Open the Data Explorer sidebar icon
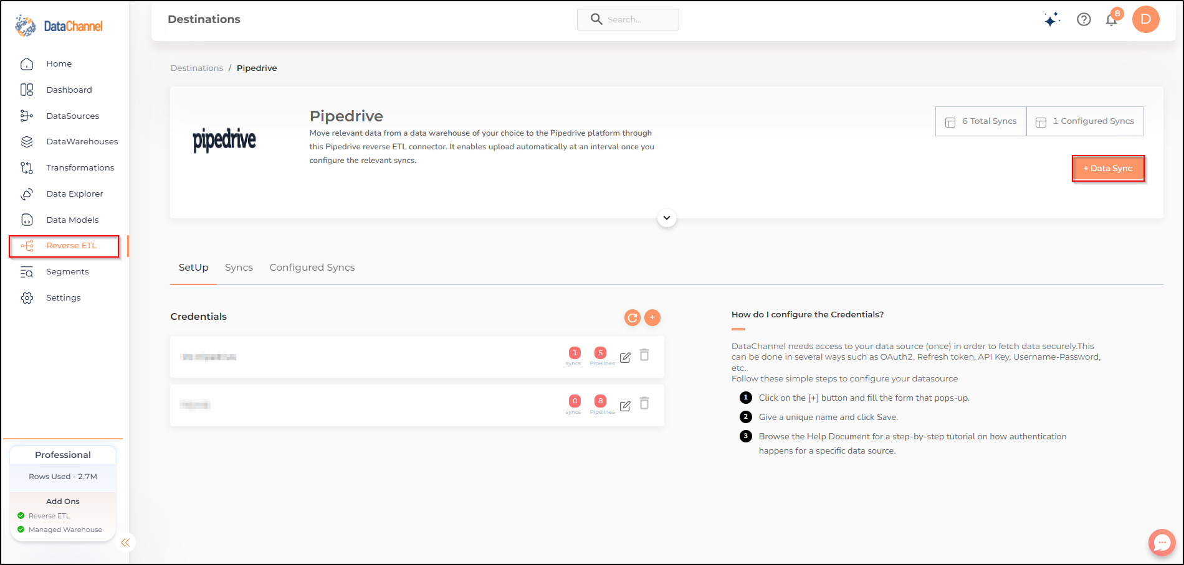Screen dimensions: 1184x565 pyautogui.click(x=27, y=194)
